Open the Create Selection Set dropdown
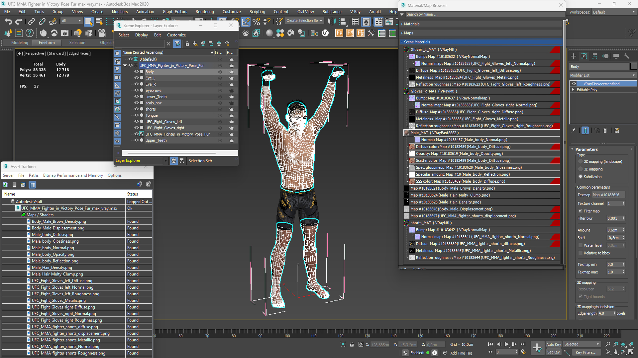Screen dimensions: 638x358 pos(304,21)
